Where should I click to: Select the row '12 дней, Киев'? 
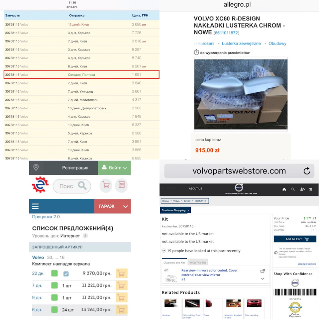tap(81, 24)
